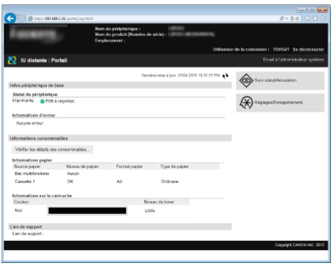Click the 'Prêt à imprimer' status text
Image resolution: width=332 pixels, height=264 pixels.
pos(60,101)
